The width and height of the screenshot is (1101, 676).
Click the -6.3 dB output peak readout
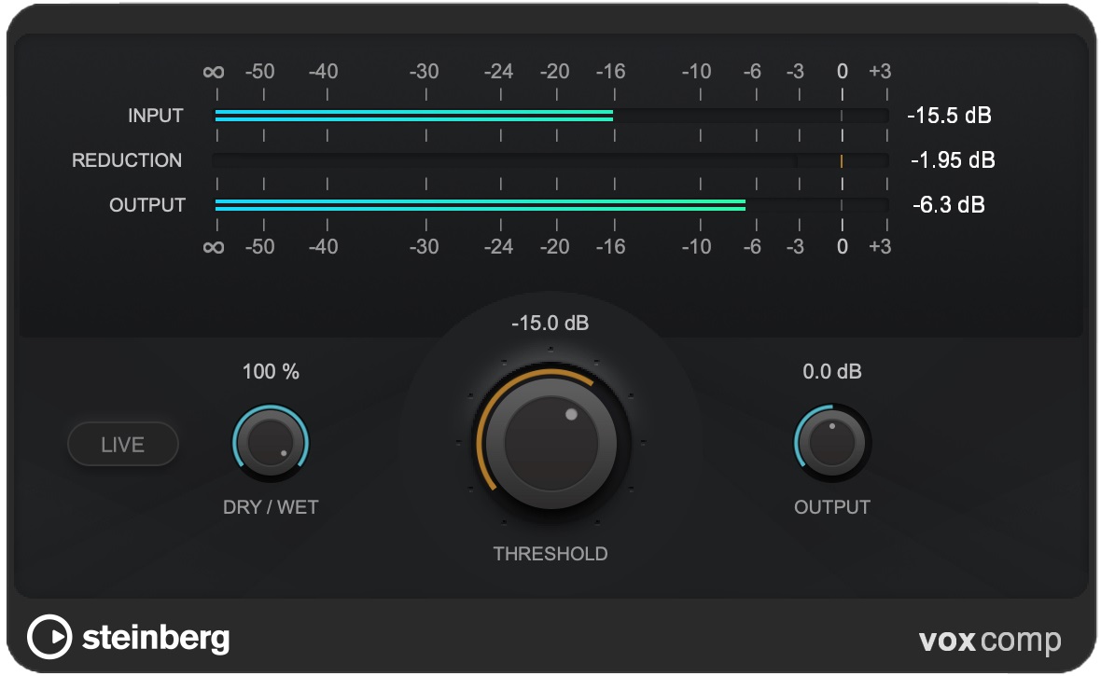click(x=949, y=205)
